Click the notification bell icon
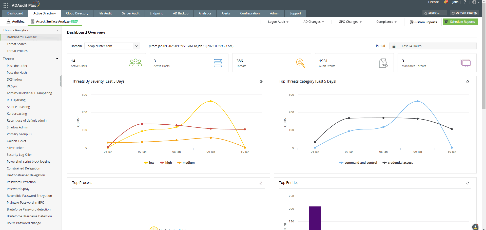This screenshot has height=230, width=486. point(445,2)
